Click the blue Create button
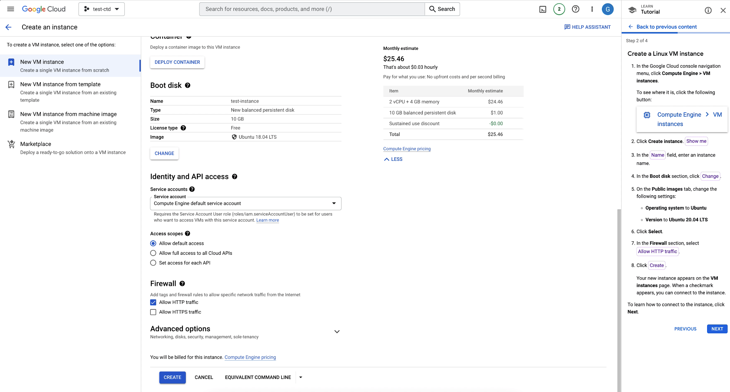 point(172,377)
